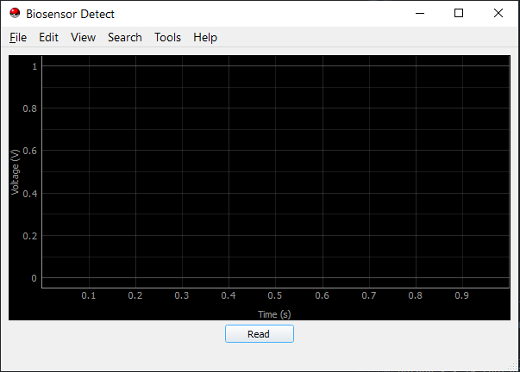
Task: Click the 0 tick on voltage axis
Action: 34,278
